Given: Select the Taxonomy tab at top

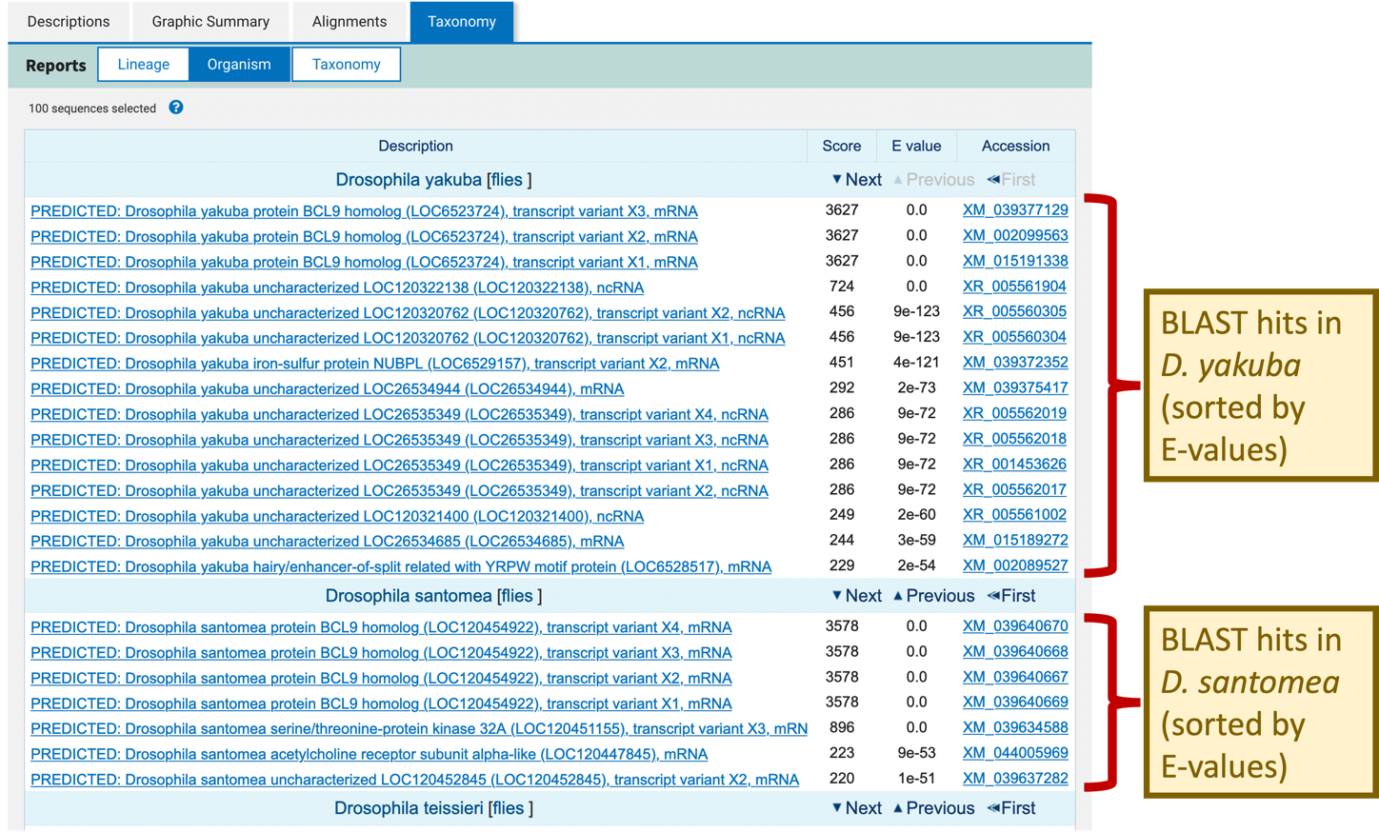Looking at the screenshot, I should tap(462, 21).
